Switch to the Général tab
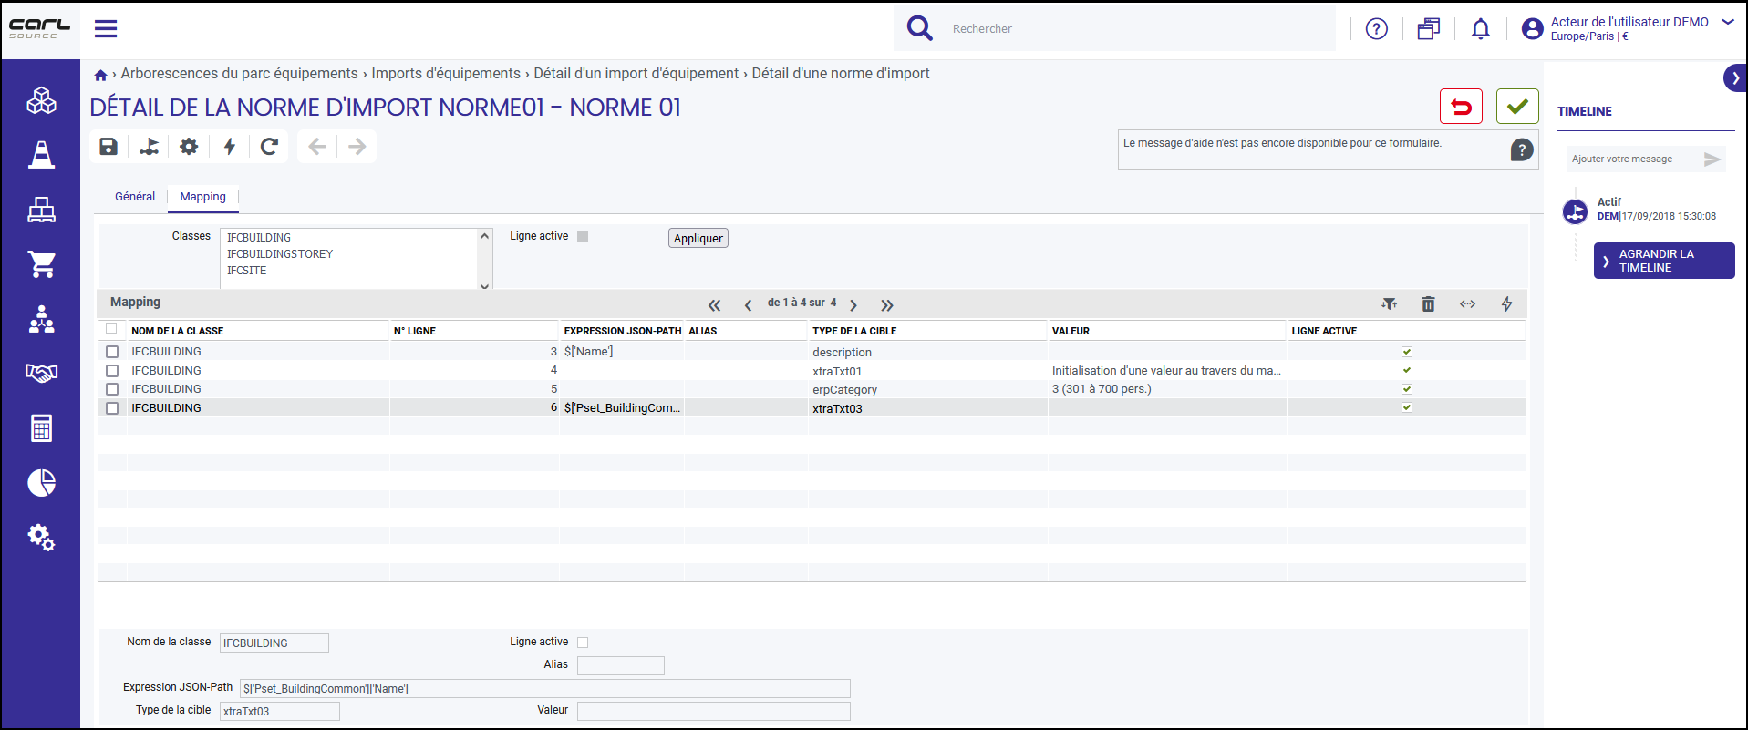The height and width of the screenshot is (730, 1748). (135, 197)
